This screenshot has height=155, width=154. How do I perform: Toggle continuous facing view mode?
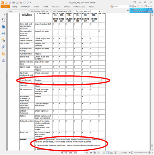[115, 153]
